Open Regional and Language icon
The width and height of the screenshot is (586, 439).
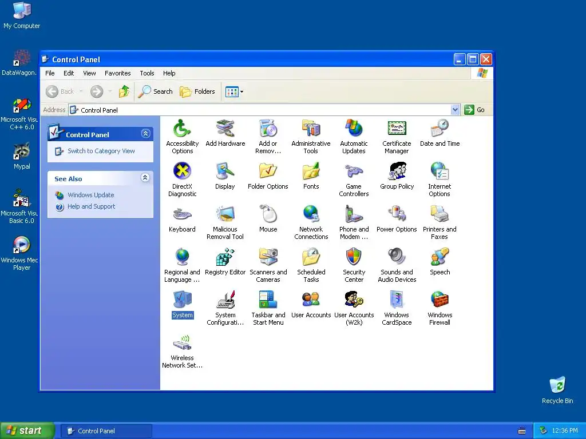(x=182, y=265)
